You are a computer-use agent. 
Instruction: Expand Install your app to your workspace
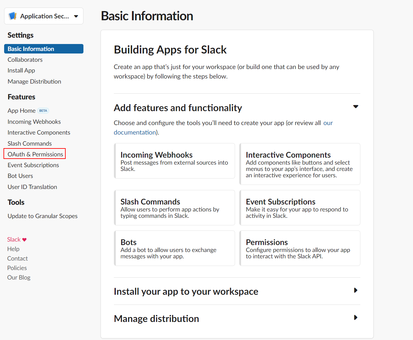[x=356, y=290]
